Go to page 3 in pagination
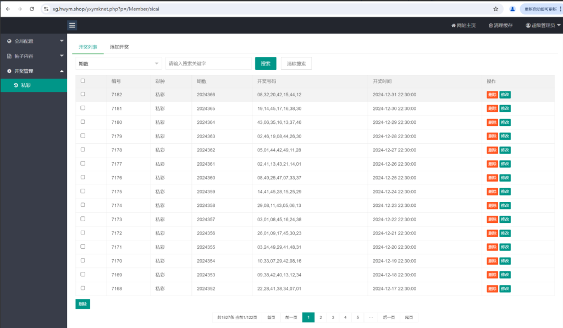 tap(333, 318)
